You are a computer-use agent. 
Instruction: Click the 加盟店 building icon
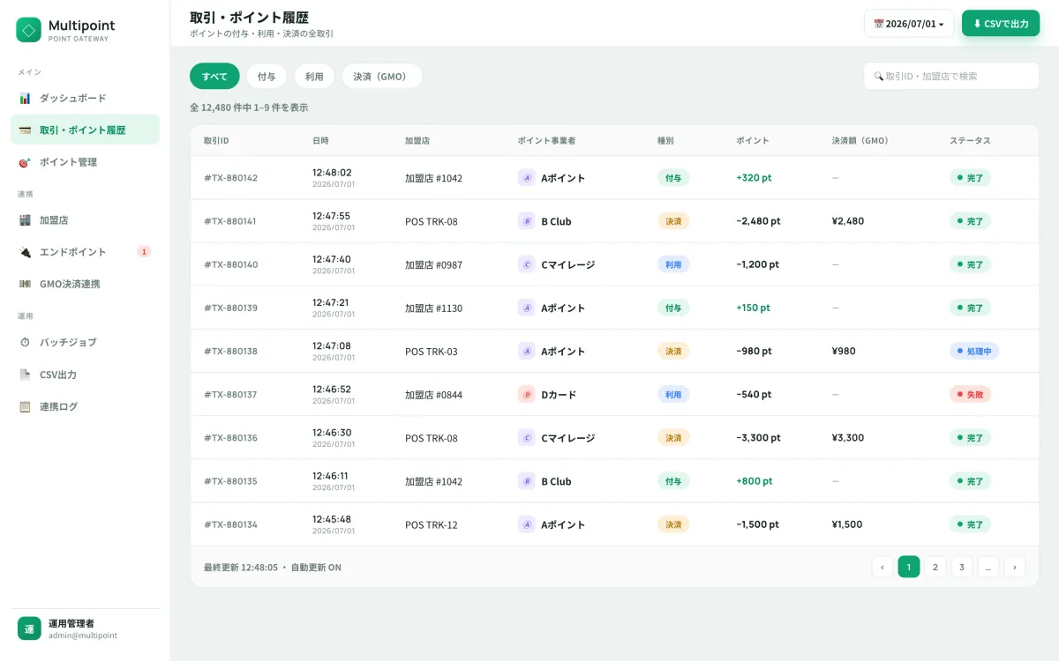coord(25,219)
